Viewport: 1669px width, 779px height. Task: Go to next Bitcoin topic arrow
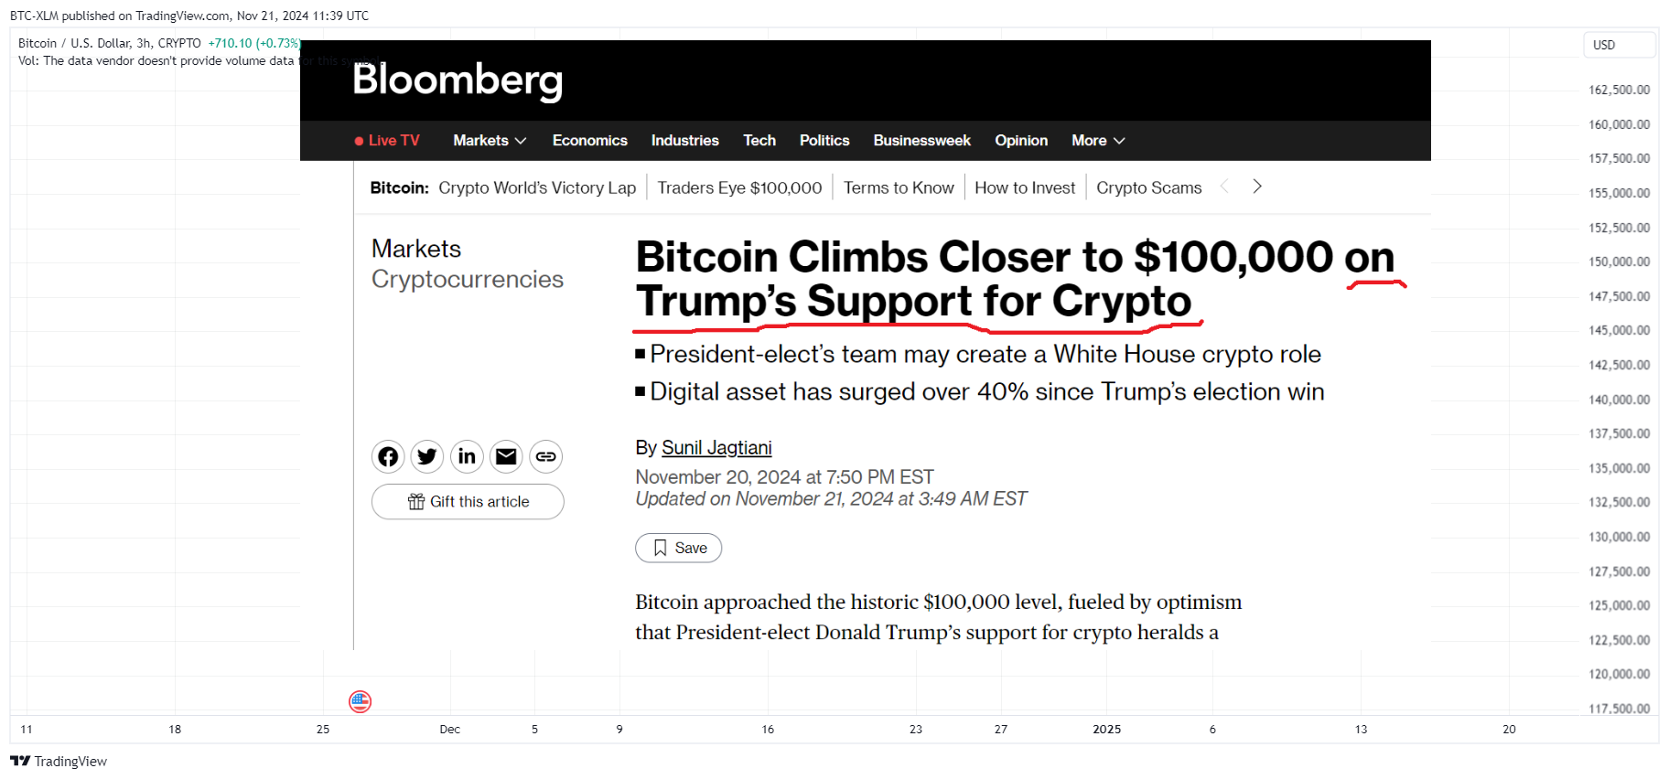pos(1257,187)
